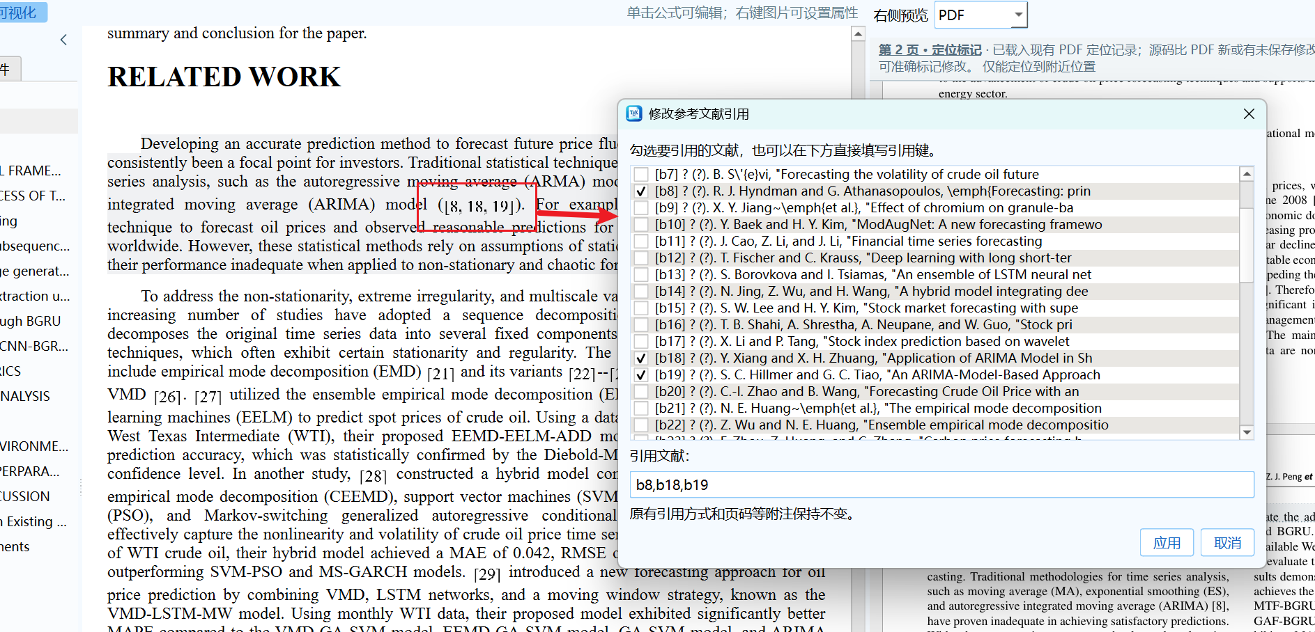Click the 引用文献 citation keys input field
Image resolution: width=1315 pixels, height=632 pixels.
click(941, 484)
